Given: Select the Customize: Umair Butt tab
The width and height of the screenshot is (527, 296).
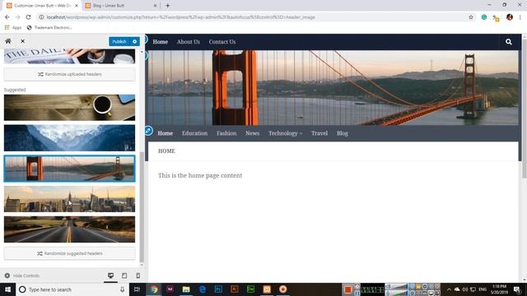Looking at the screenshot, I should point(42,6).
